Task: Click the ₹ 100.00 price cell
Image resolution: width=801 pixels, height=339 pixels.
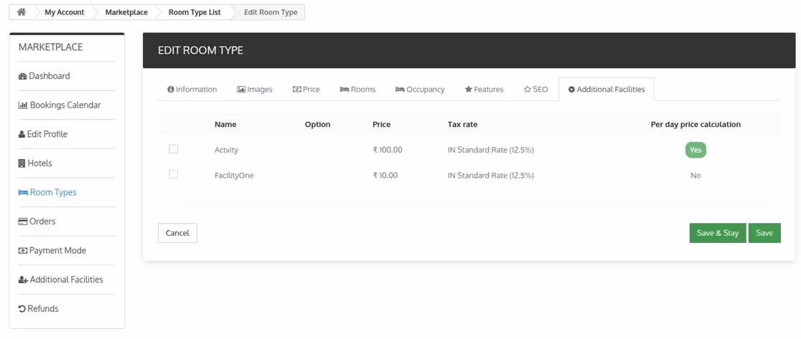Action: [387, 150]
